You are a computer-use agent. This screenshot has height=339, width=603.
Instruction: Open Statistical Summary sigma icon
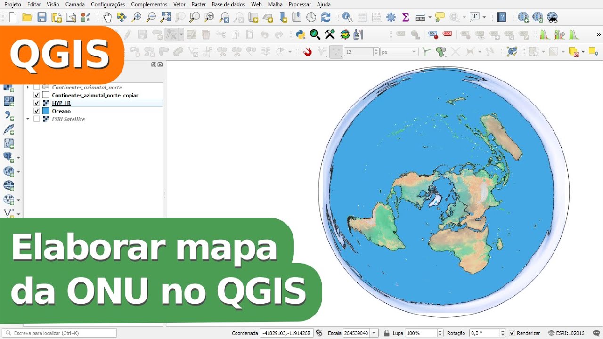[x=406, y=17]
